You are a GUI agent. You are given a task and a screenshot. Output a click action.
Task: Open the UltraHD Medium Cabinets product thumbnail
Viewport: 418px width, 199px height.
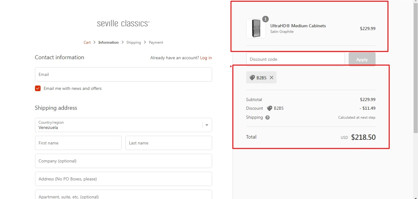click(x=256, y=29)
